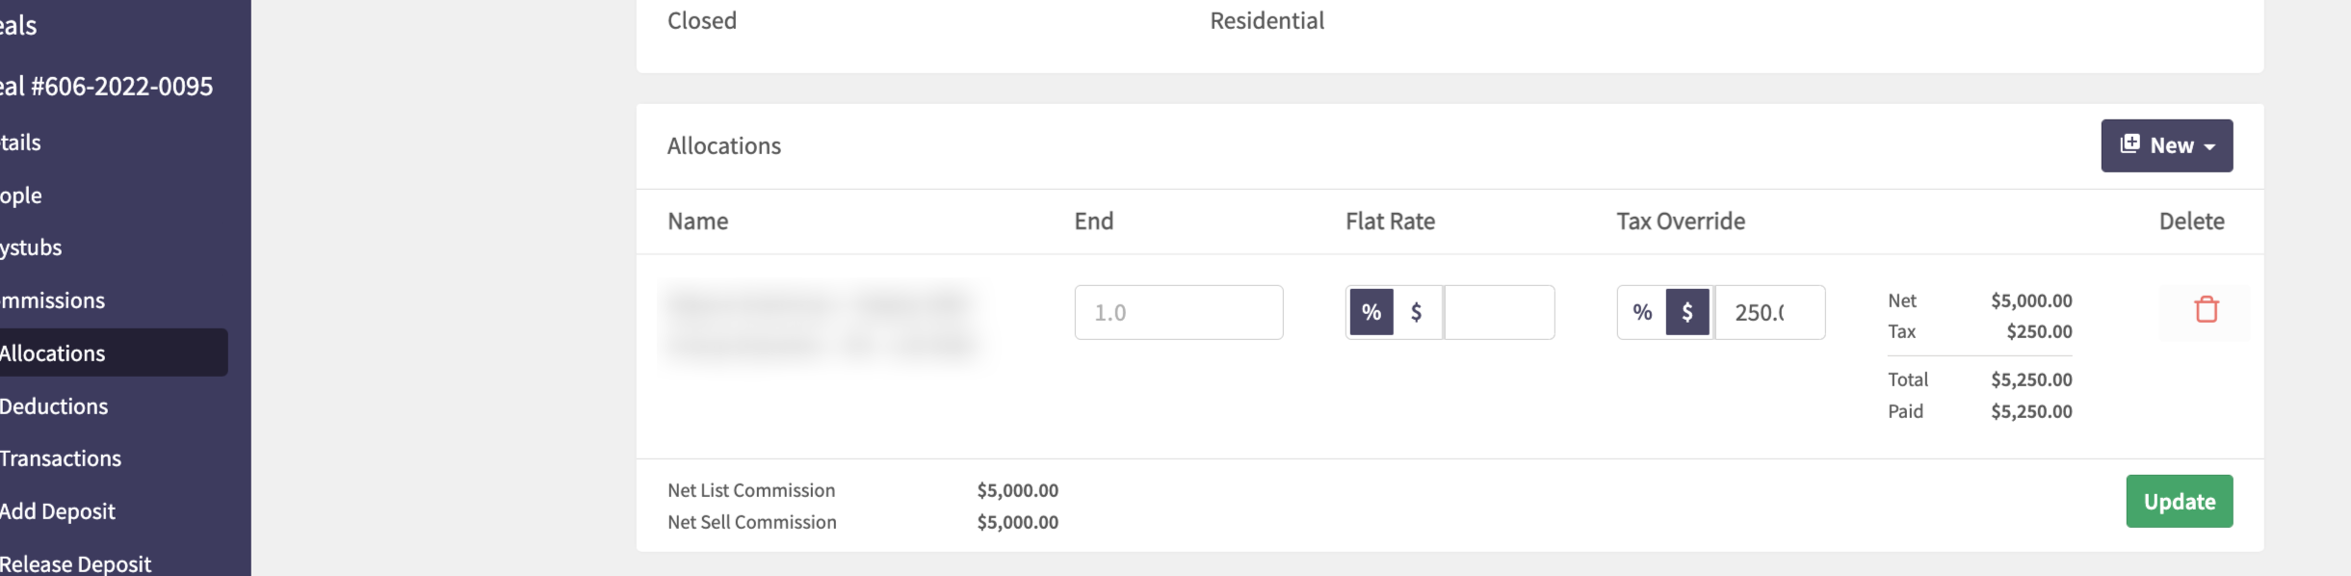Click the End value input field
Image resolution: width=2351 pixels, height=576 pixels.
[x=1179, y=312]
